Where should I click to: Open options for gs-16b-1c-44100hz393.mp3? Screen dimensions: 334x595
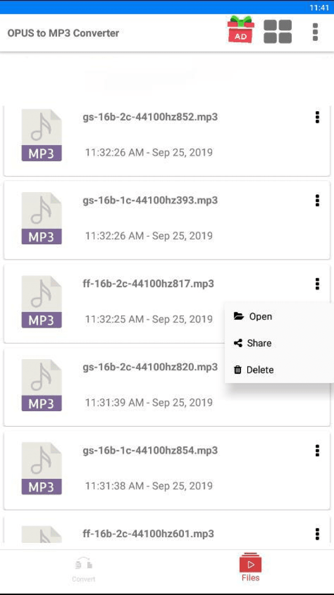tap(317, 201)
